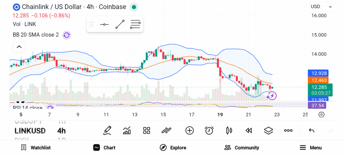
Task: Open the candlestick chart type icon
Action: 229,130
